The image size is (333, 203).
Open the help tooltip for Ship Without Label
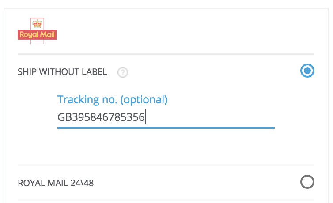(x=122, y=72)
